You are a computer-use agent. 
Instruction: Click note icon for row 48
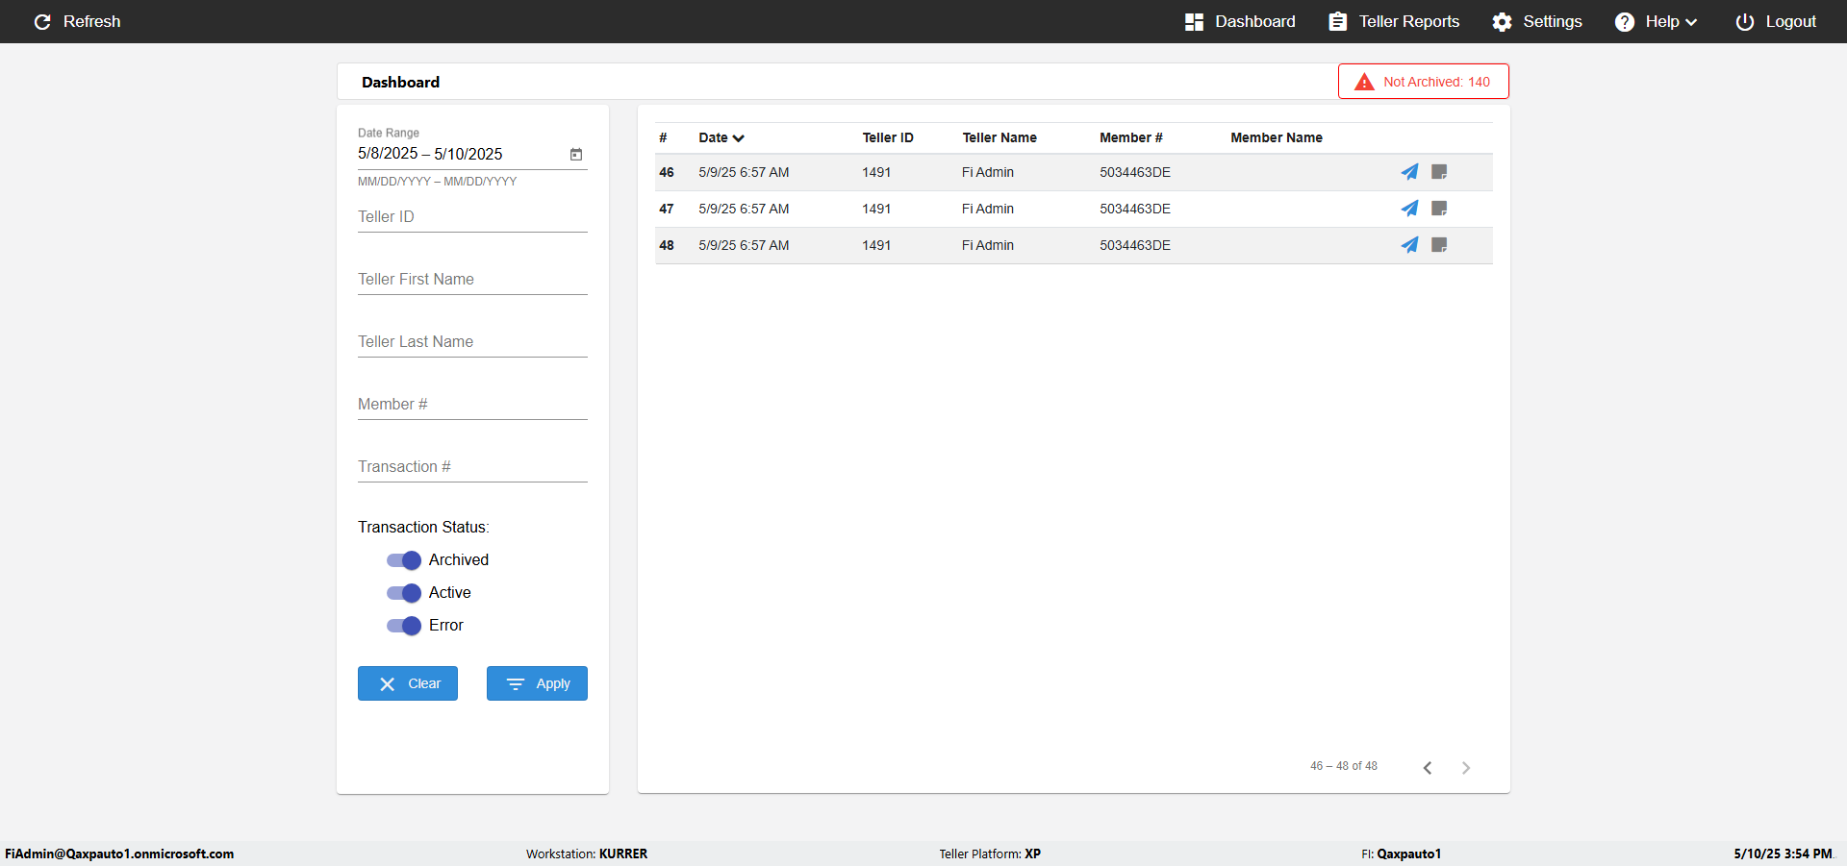pos(1439,245)
